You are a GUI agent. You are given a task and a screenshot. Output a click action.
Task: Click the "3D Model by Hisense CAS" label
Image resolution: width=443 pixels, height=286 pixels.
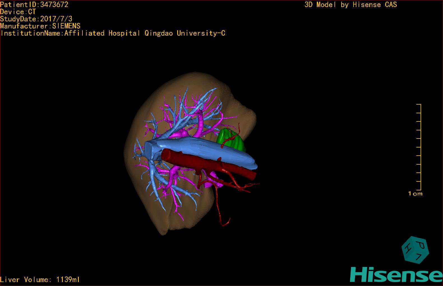point(351,5)
